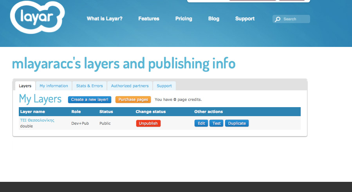Visit the Blog link in navigation

pyautogui.click(x=214, y=19)
